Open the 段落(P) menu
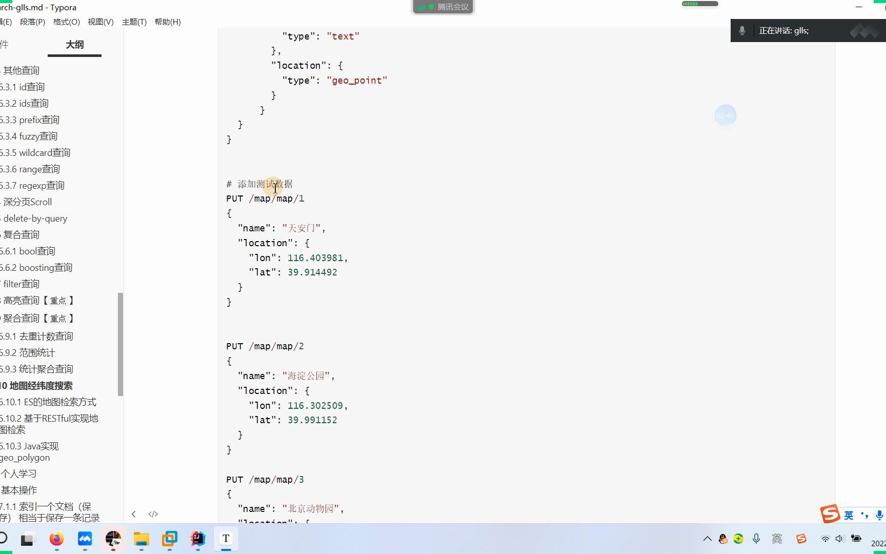This screenshot has width=886, height=554. pos(32,22)
